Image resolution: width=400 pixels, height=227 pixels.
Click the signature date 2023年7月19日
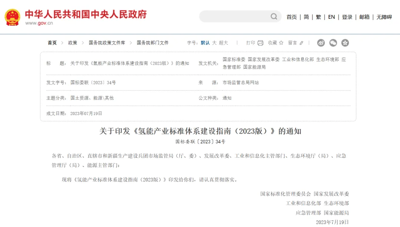(332, 222)
